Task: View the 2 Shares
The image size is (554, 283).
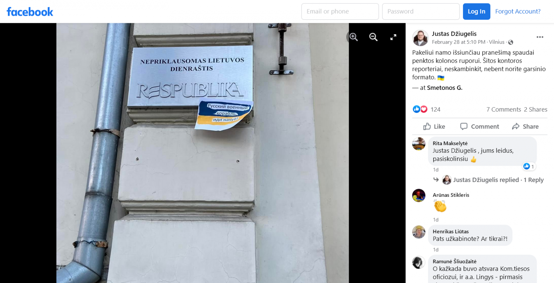Action: point(536,110)
